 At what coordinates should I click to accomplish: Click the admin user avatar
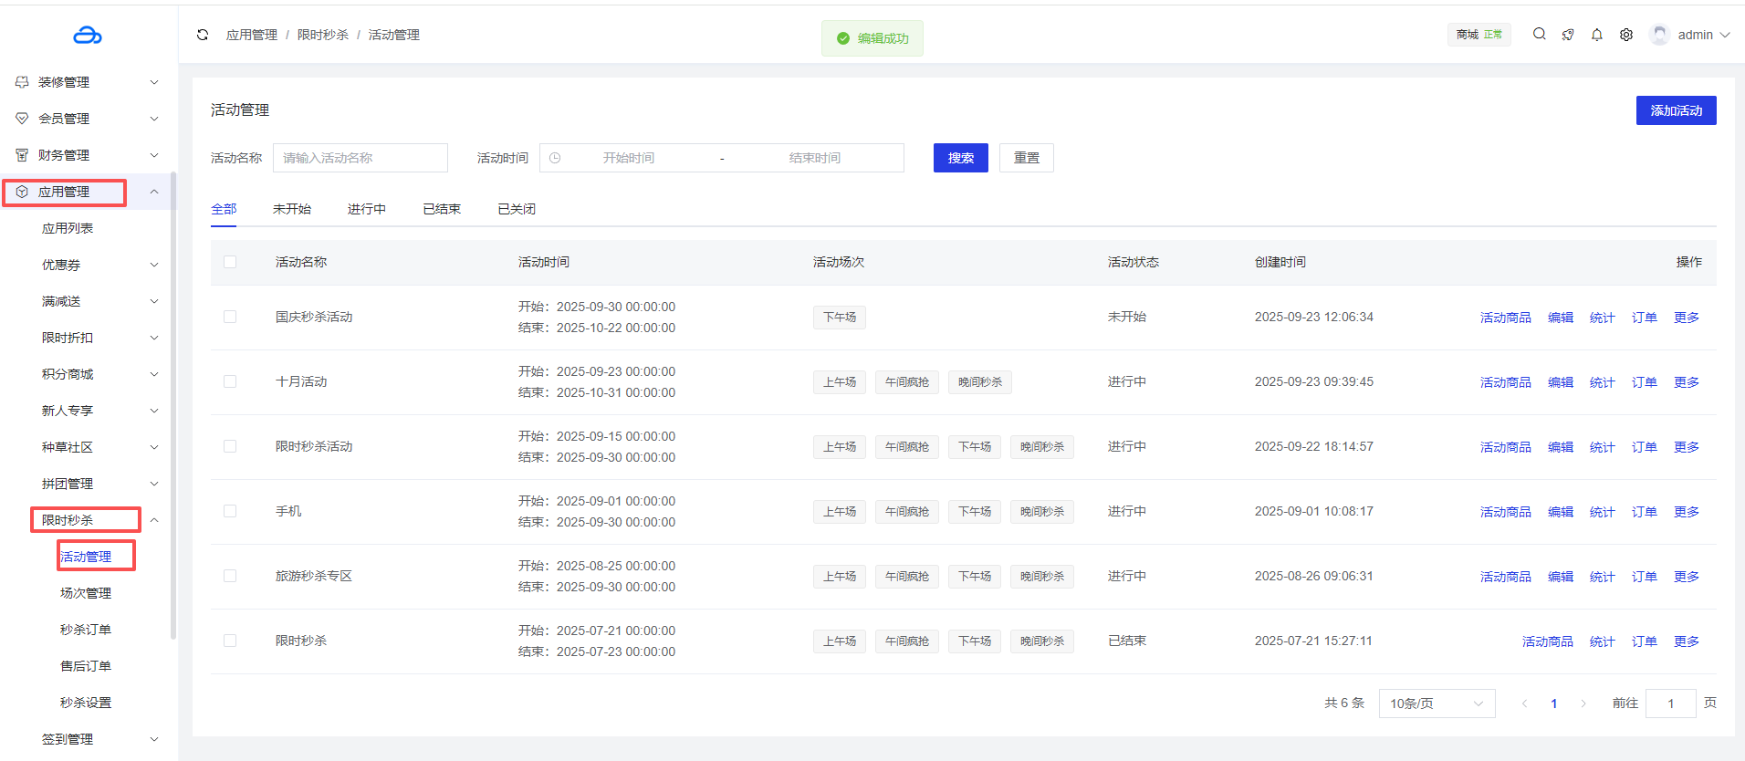pos(1660,35)
